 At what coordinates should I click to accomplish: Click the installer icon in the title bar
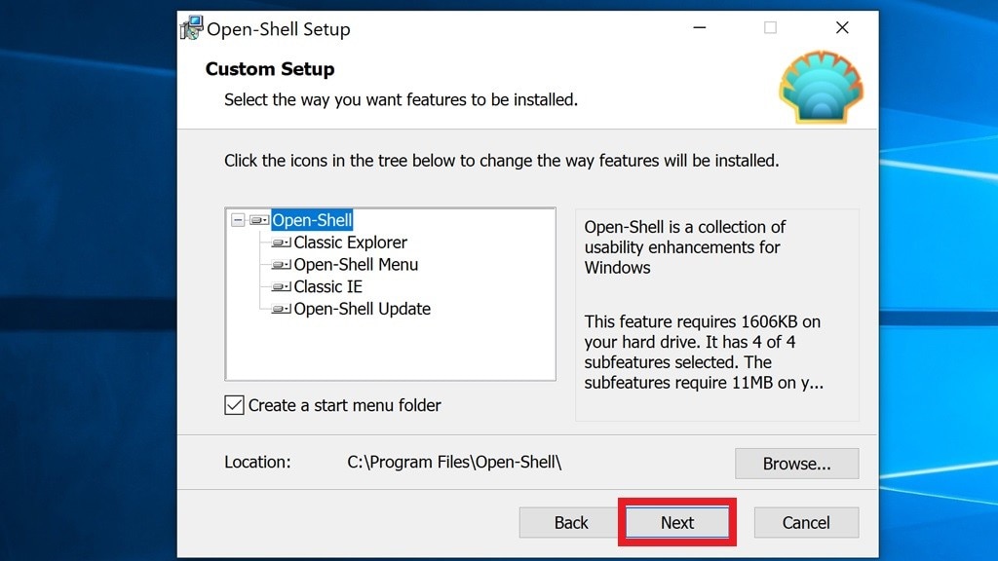[x=191, y=28]
